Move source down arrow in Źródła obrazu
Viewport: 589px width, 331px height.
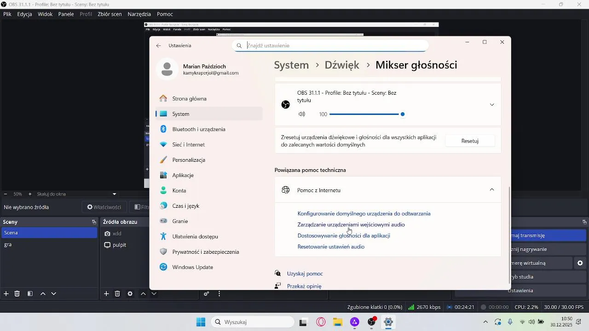point(154,294)
